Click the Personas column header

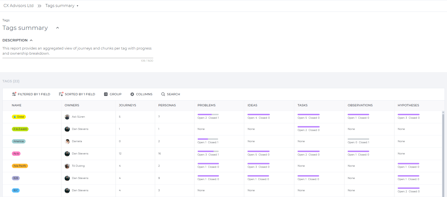point(167,105)
